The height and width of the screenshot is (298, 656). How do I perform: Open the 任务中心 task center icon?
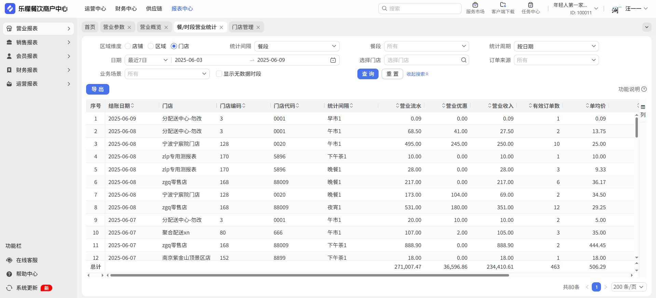(x=530, y=5)
